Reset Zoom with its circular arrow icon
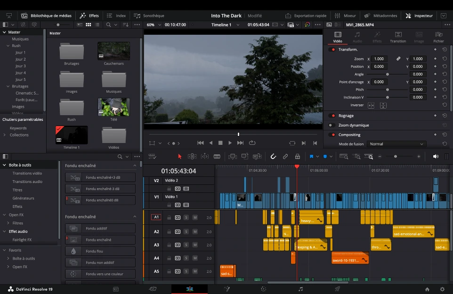This screenshot has width=453, height=294. [x=445, y=59]
